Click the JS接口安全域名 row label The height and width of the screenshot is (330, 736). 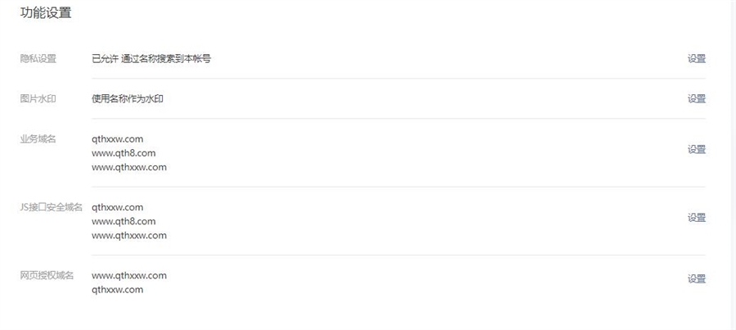click(x=51, y=207)
